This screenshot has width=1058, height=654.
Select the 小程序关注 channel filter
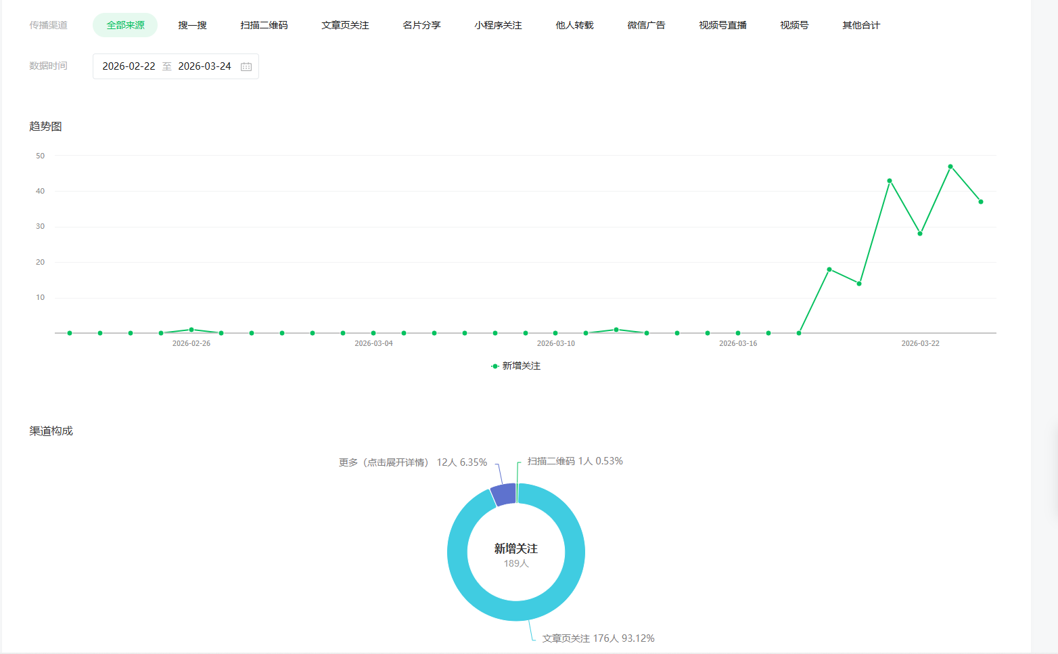pos(498,25)
